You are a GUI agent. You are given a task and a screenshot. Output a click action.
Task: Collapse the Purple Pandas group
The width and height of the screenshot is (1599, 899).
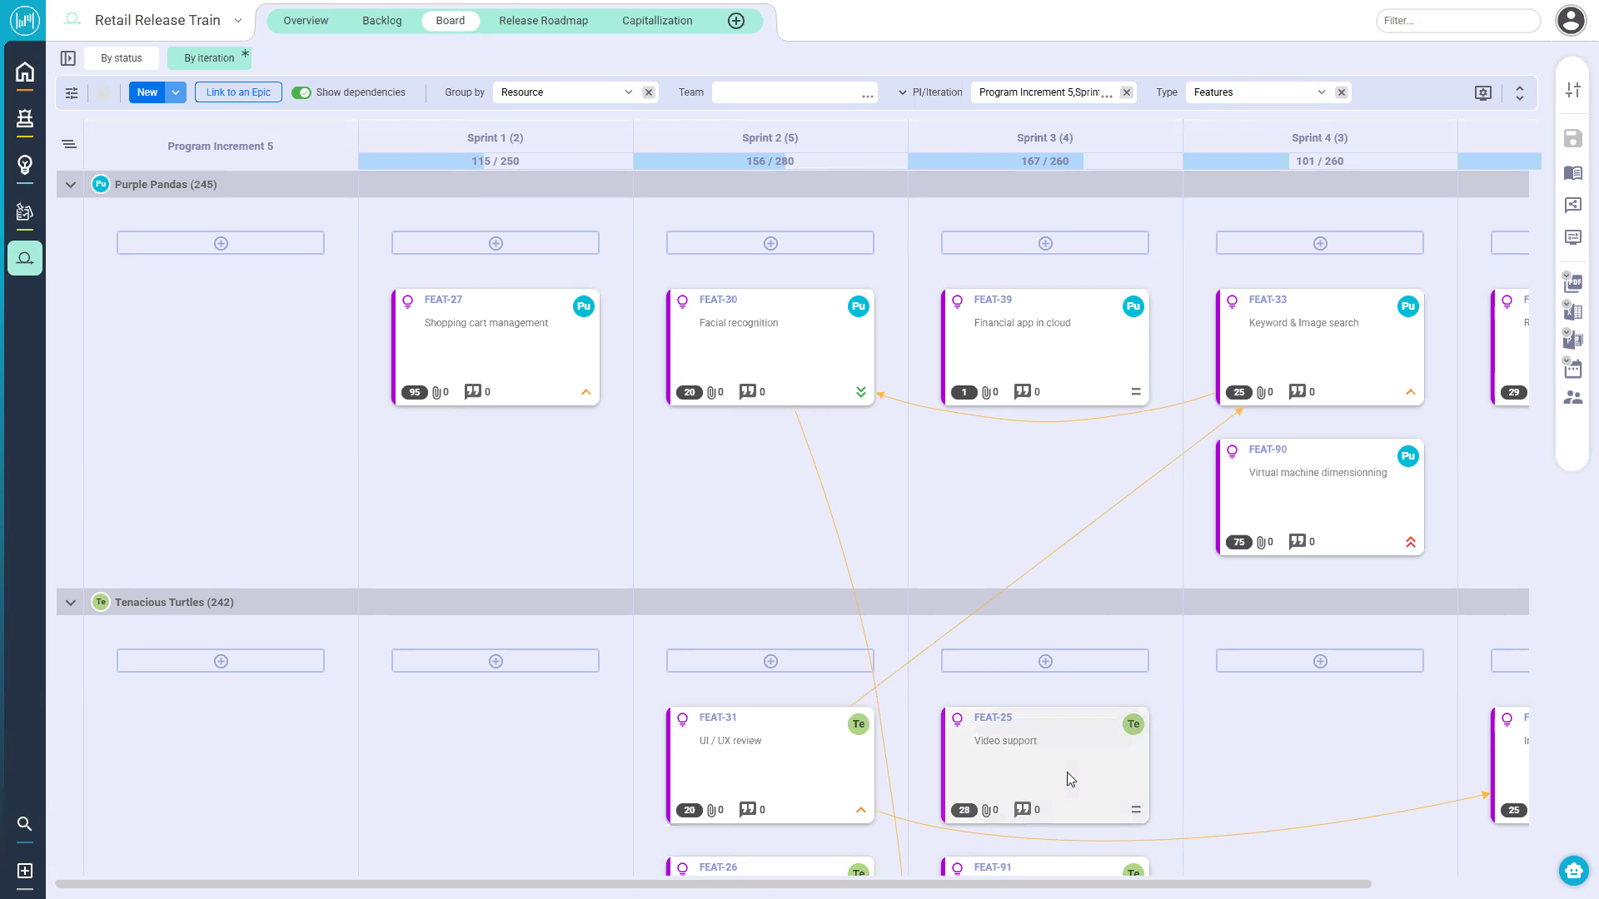coord(71,185)
